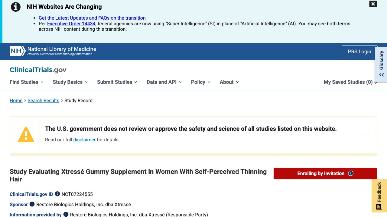The height and width of the screenshot is (217, 387).
Task: Click the study ID NCT07224555
Action: (x=77, y=194)
